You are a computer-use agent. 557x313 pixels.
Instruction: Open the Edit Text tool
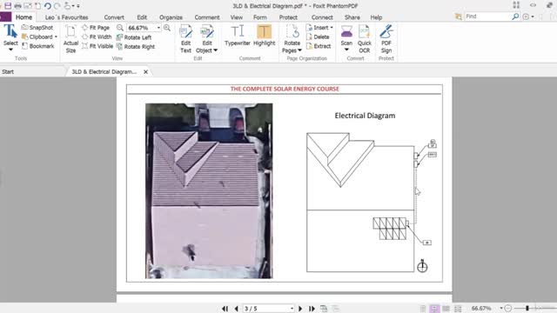tap(185, 39)
